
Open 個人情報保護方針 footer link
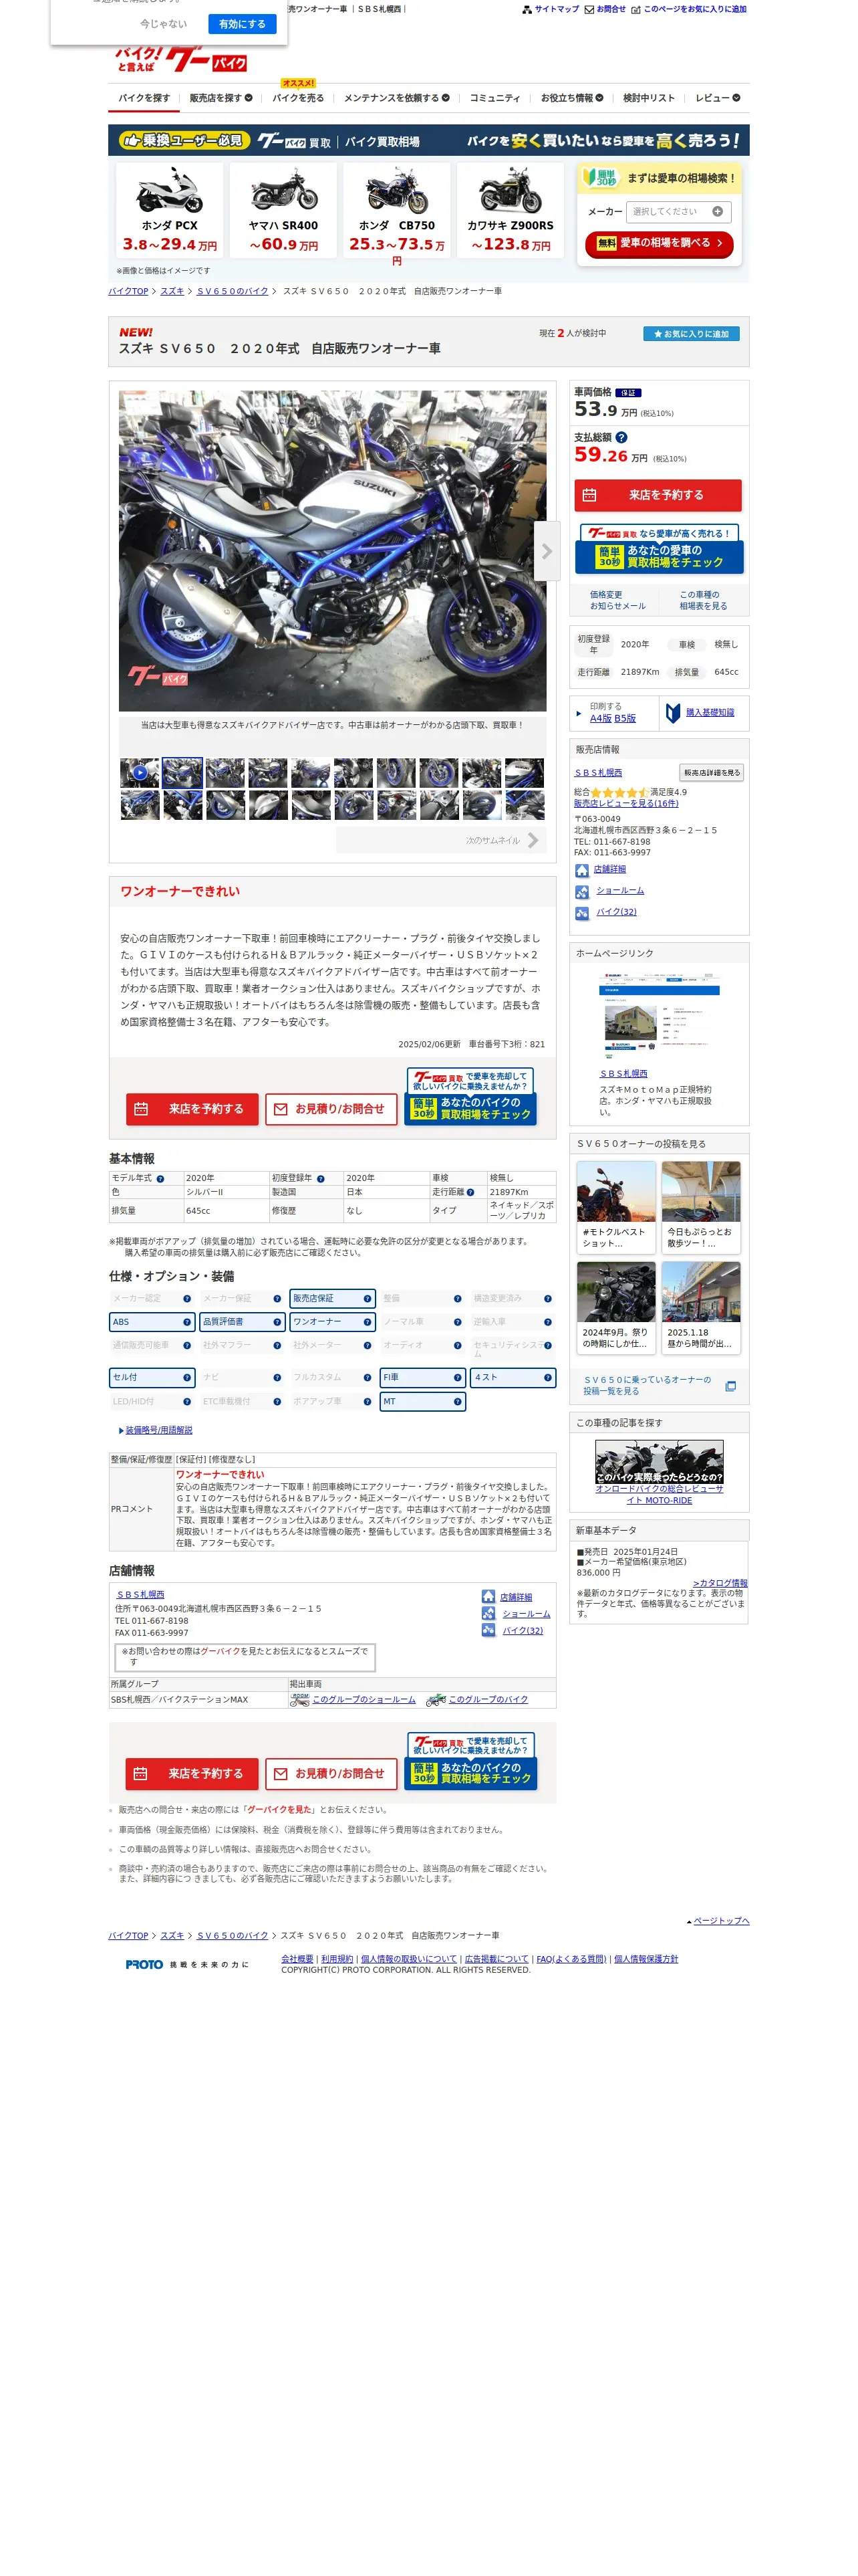coord(646,1959)
